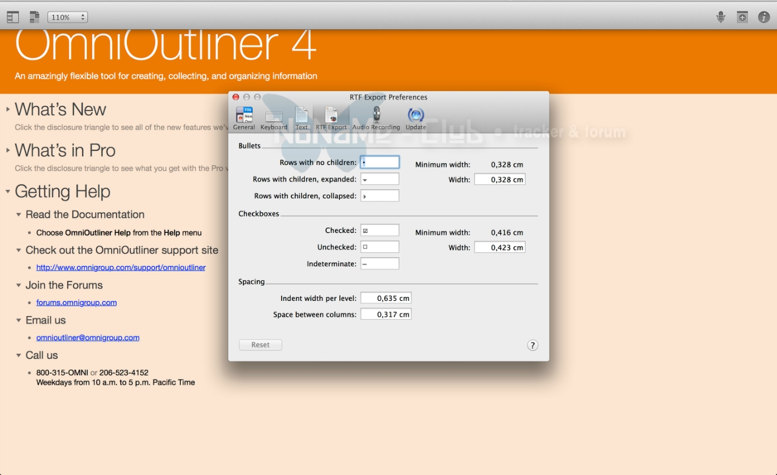Click the Indeterminate symbol field
Viewport: 777px width, 475px height.
380,263
